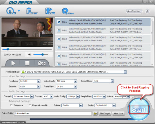Open the Audio Quality dropdown
The height and width of the screenshot is (124, 155).
coord(78,96)
